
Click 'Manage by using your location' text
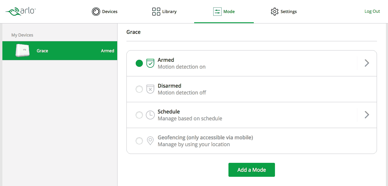pyautogui.click(x=194, y=144)
